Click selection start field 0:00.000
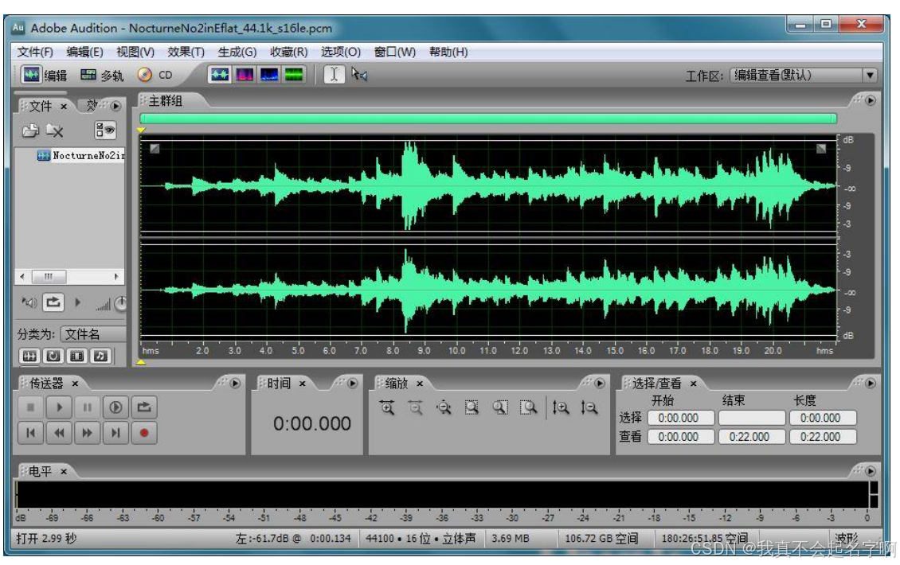This screenshot has width=900, height=565. 681,418
